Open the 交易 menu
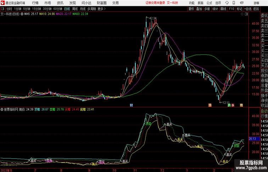 (115, 3)
